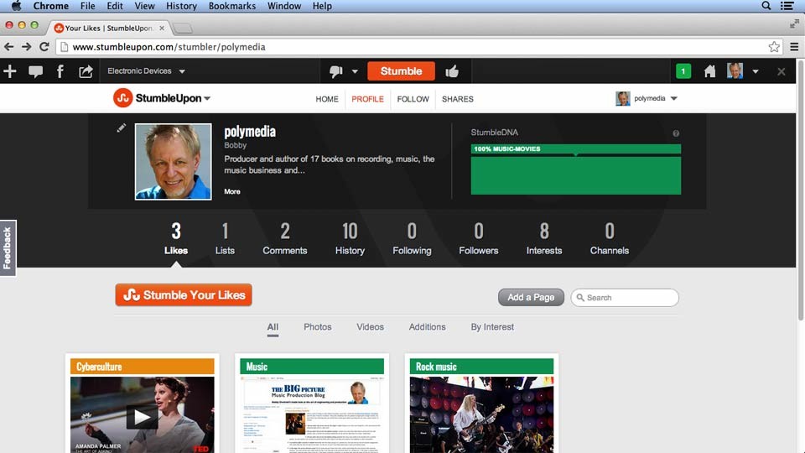Expand the polymedia account dropdown arrow
Image resolution: width=805 pixels, height=453 pixels.
(x=674, y=99)
